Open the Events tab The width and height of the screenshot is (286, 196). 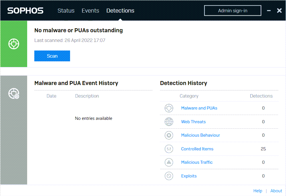tap(90, 11)
